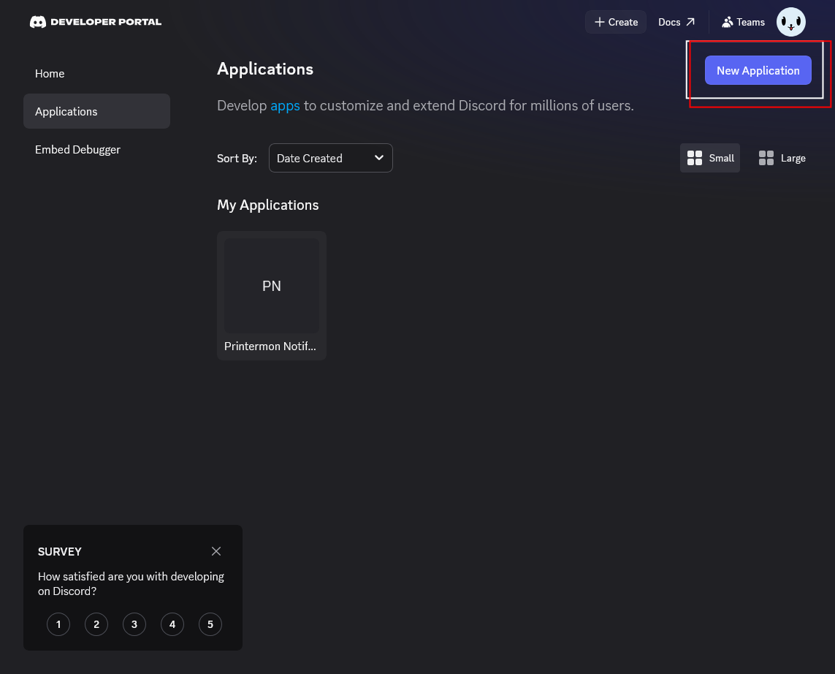Click the plus Create button
This screenshot has height=674, width=835.
point(616,22)
